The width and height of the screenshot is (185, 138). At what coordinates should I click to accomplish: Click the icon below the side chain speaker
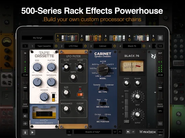[x=25, y=124]
